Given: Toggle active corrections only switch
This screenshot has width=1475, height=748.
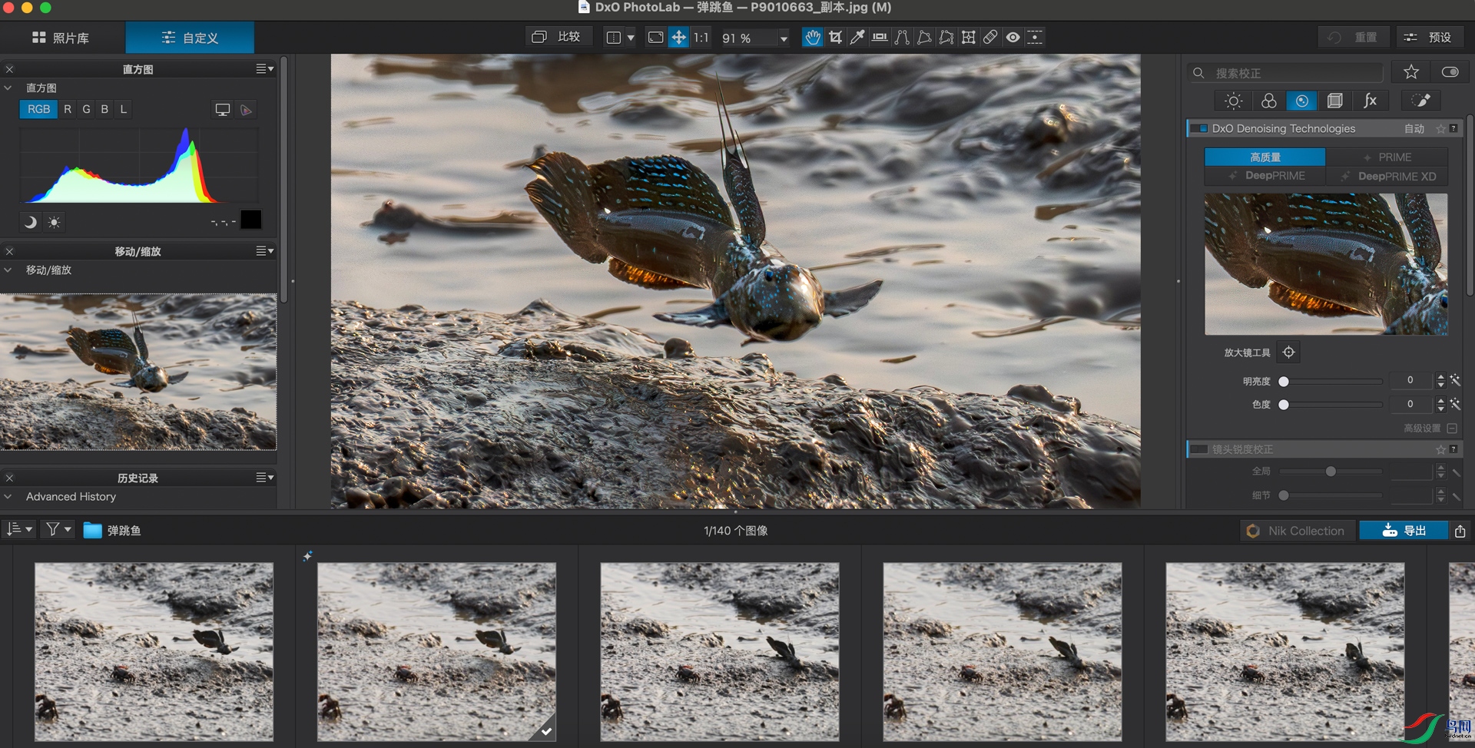Looking at the screenshot, I should coord(1450,72).
